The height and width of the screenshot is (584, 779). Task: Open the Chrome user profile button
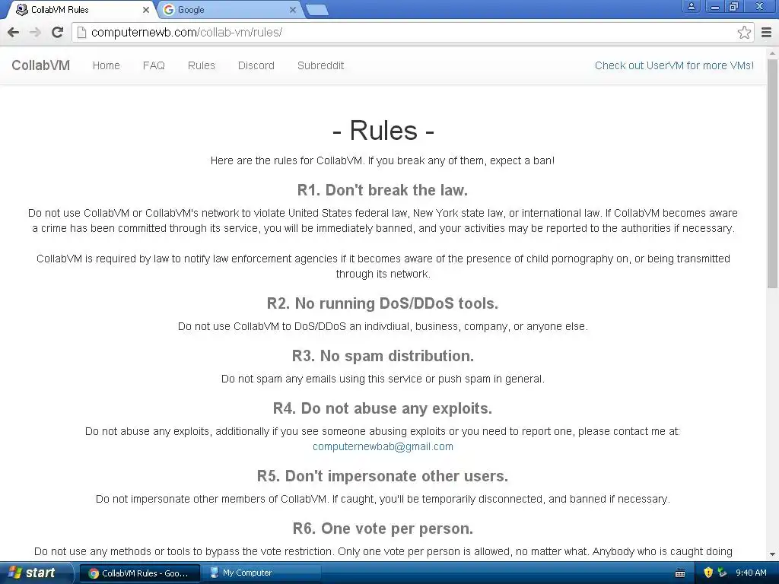[691, 6]
